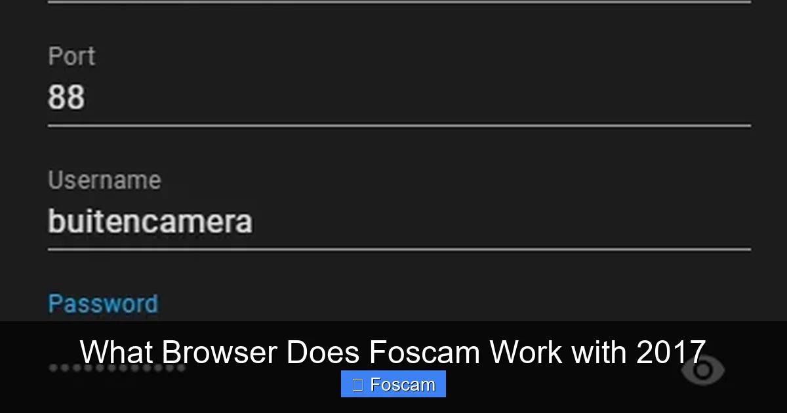
Task: Open the Foscam category tag
Action: 393,383
